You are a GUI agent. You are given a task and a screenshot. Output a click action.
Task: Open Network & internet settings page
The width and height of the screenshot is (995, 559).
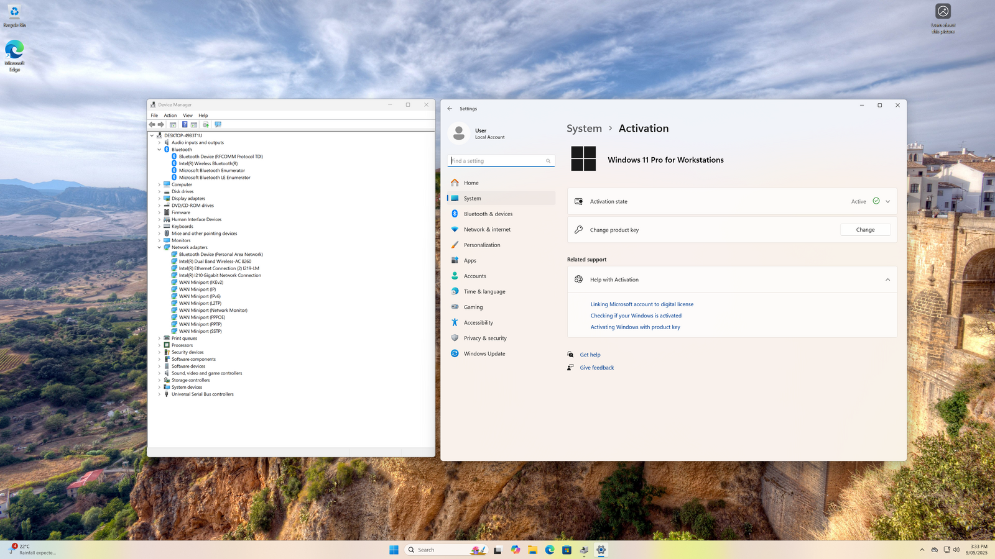(501, 229)
